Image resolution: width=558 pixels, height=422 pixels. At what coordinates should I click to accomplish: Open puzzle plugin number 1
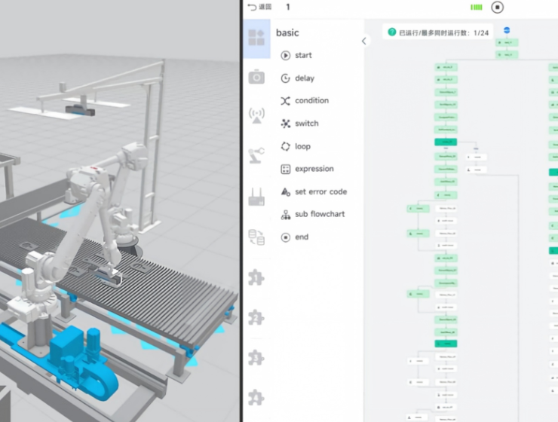(256, 277)
